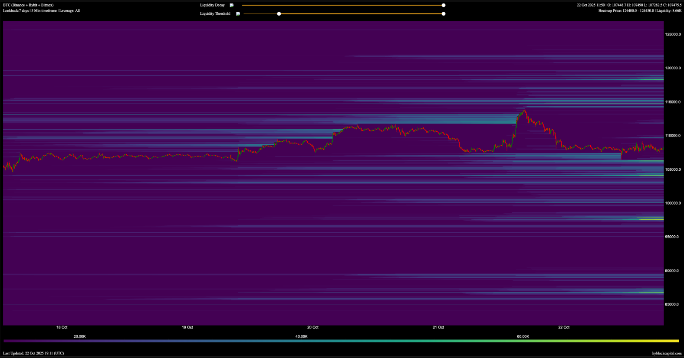Click the 60.00K color scale label

pyautogui.click(x=523, y=336)
